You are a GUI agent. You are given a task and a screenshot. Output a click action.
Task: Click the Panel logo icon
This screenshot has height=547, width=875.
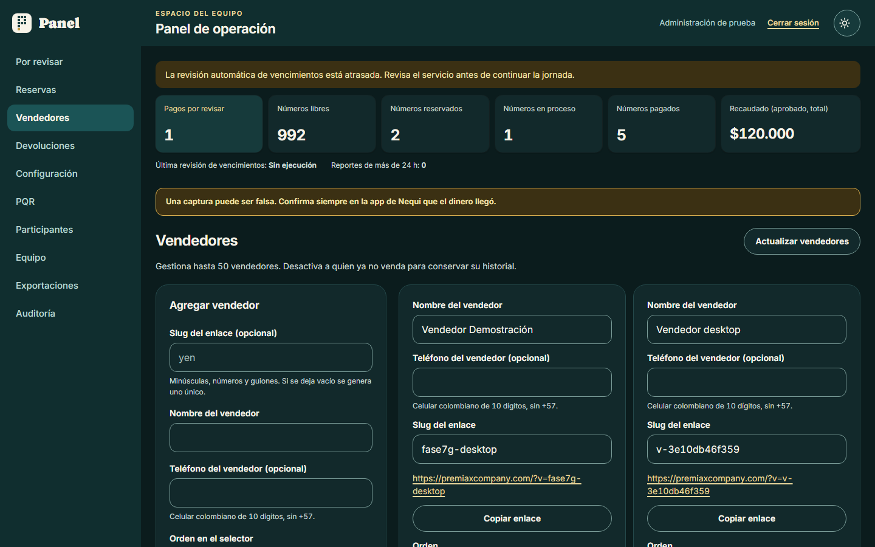[22, 23]
